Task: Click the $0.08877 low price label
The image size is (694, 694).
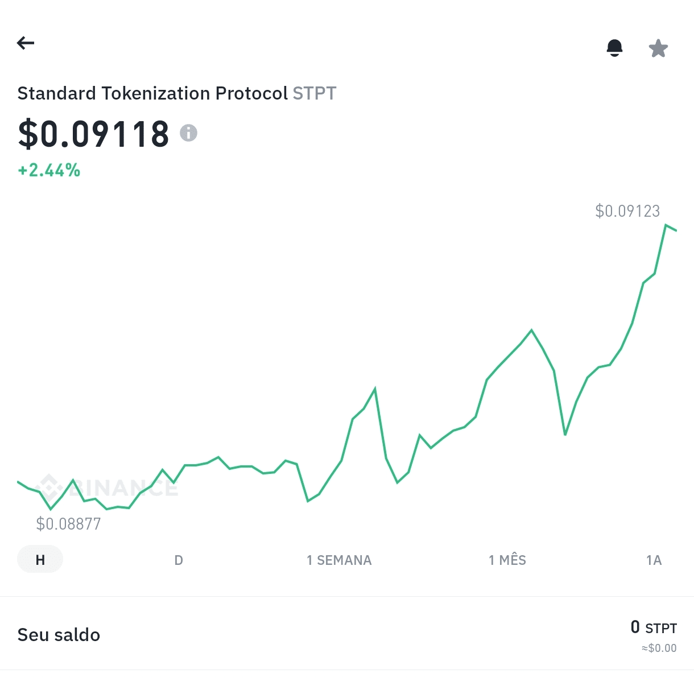Action: coord(68,524)
